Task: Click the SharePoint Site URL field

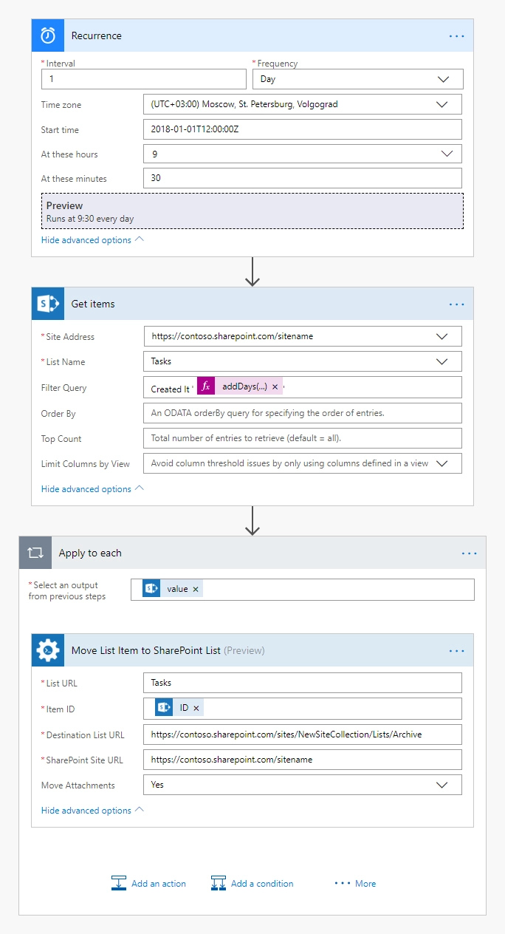Action: coord(303,760)
